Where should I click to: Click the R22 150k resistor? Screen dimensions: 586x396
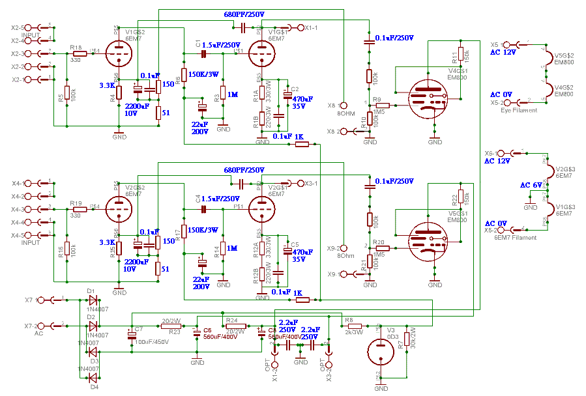point(460,197)
